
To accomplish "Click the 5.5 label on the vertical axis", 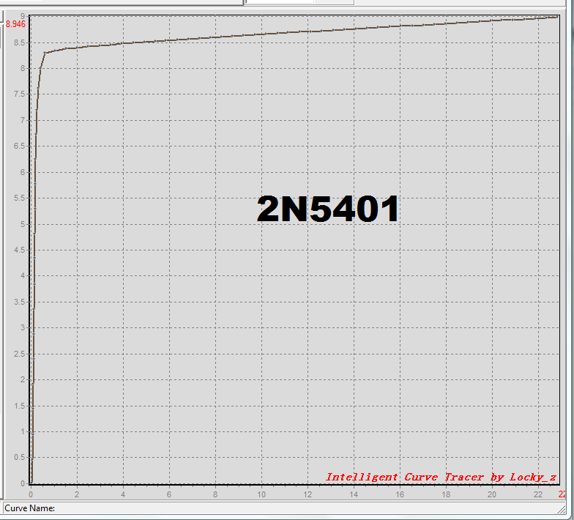I will [x=19, y=198].
